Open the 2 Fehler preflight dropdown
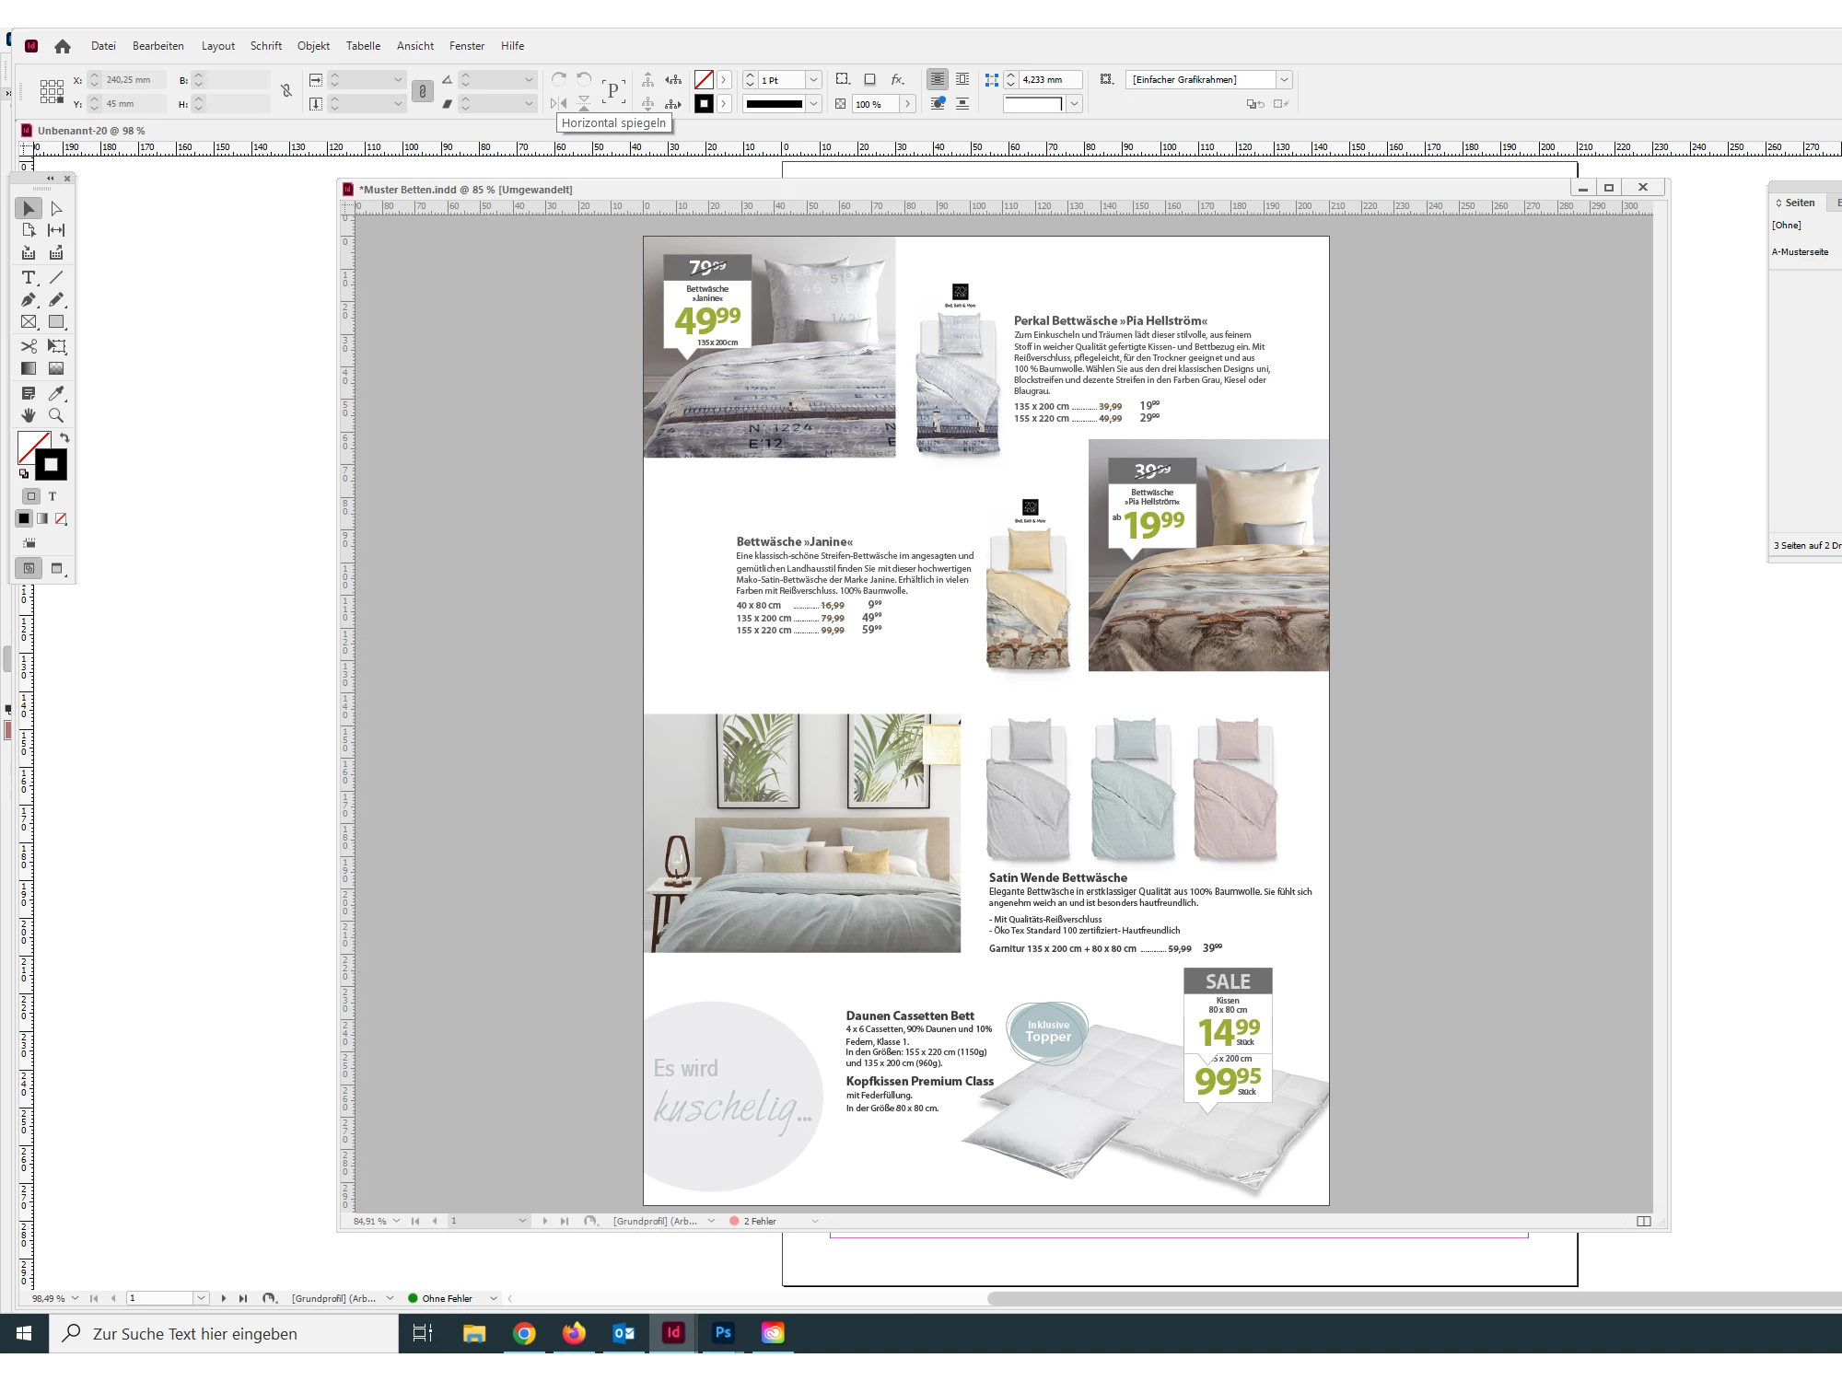1842x1381 pixels. (x=814, y=1221)
